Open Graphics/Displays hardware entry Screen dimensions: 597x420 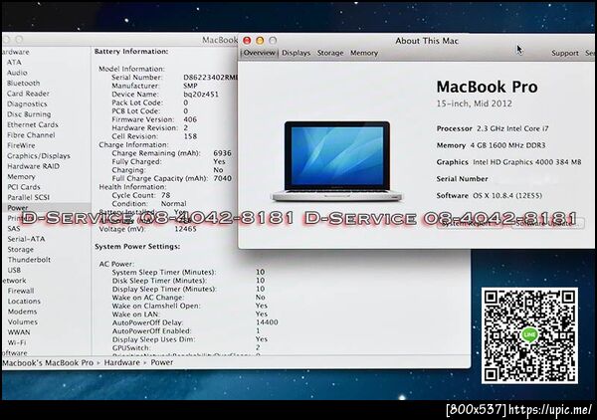(39, 155)
